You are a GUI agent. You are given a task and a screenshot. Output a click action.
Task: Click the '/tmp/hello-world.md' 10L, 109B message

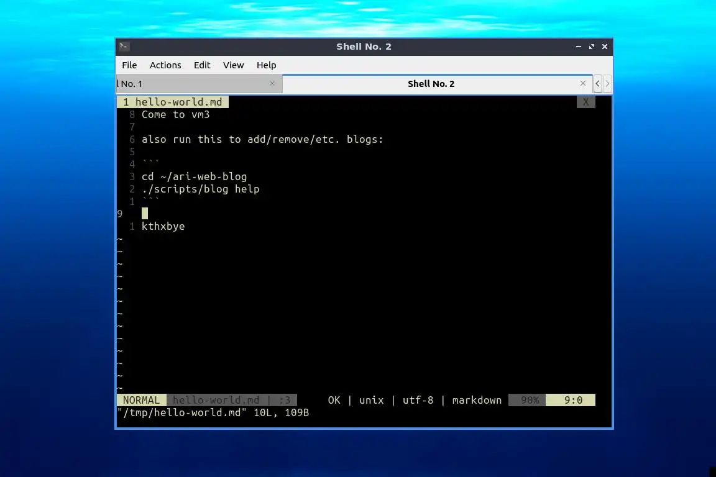(x=213, y=412)
